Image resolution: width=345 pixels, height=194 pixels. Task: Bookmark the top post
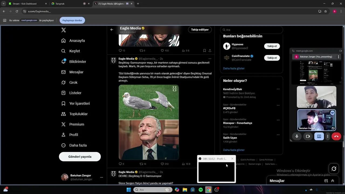pos(205,50)
